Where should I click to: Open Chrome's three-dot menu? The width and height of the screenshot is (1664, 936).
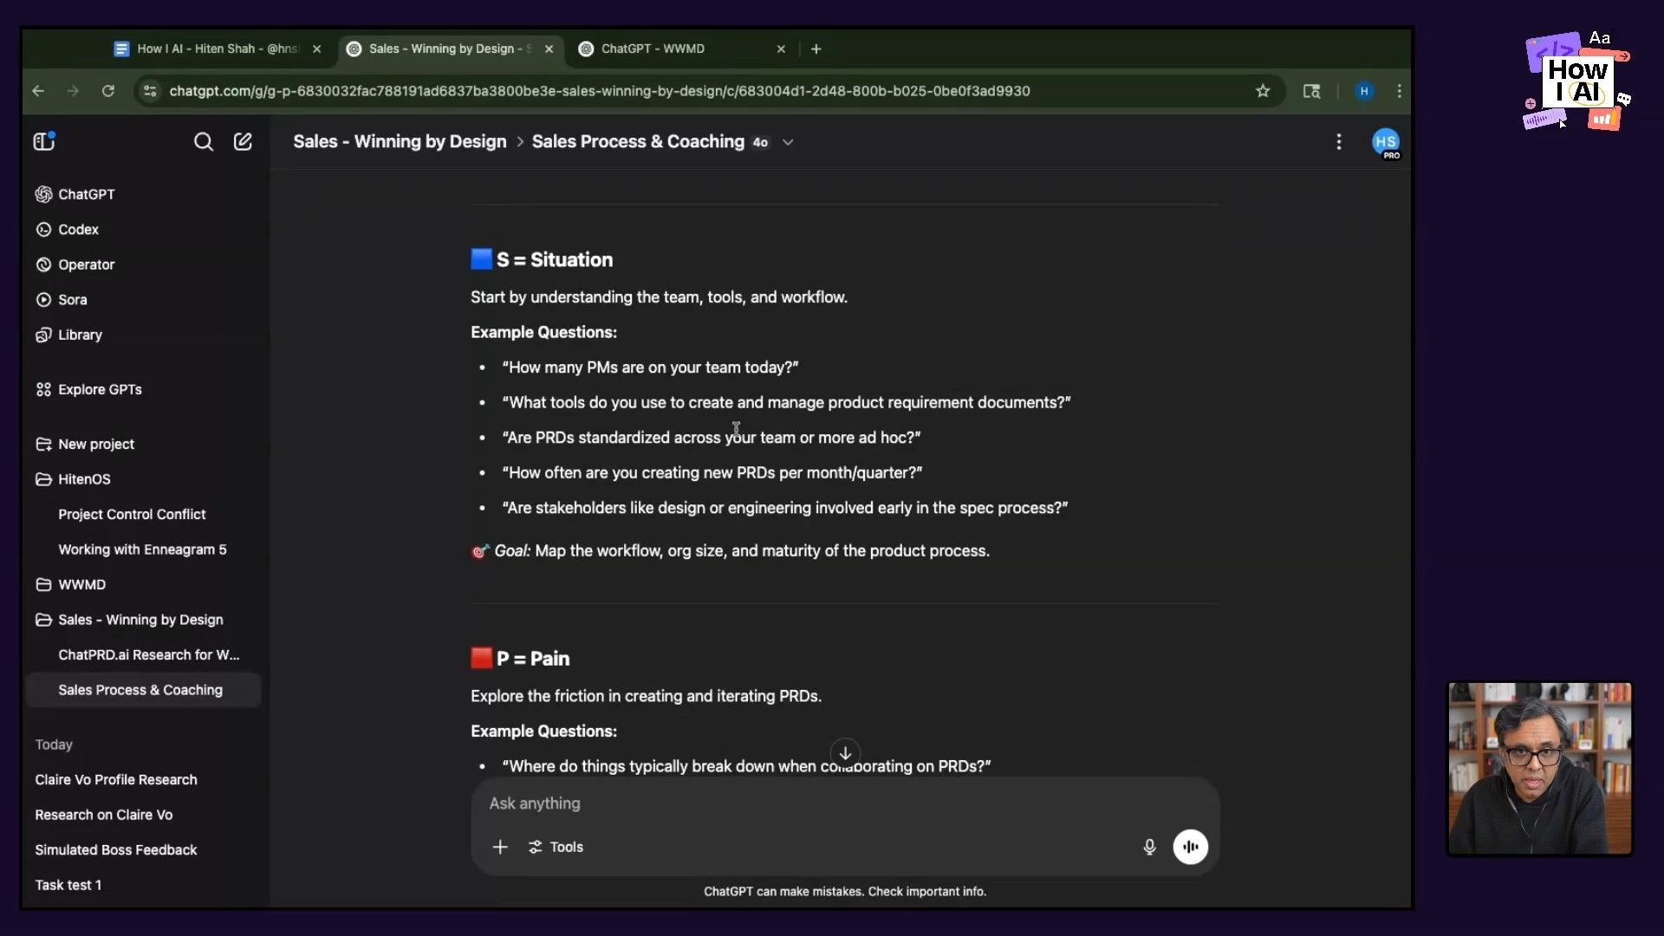(x=1399, y=91)
